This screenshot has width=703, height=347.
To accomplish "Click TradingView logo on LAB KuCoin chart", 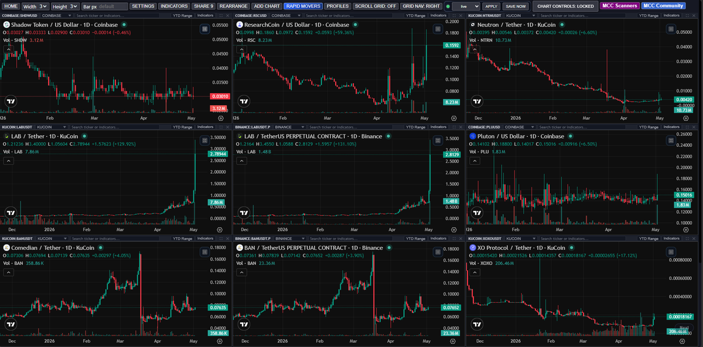I will tap(10, 212).
